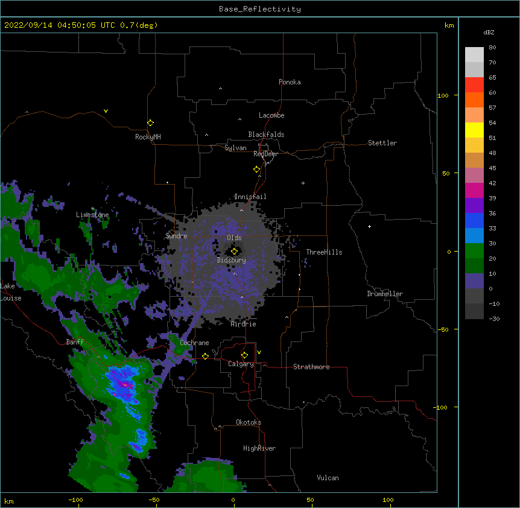This screenshot has height=508, width=520.
Task: Click the yellow V marker northwest of RockyMH
Action: [106, 111]
